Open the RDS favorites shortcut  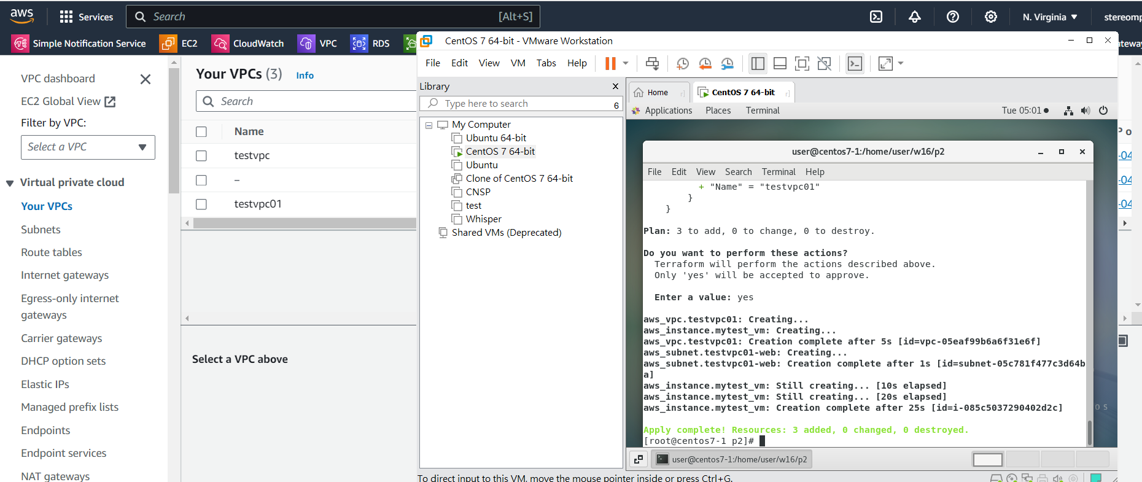[370, 44]
